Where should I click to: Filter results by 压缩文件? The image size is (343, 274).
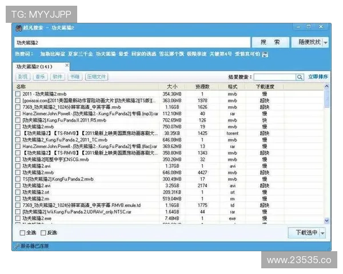click(x=97, y=76)
